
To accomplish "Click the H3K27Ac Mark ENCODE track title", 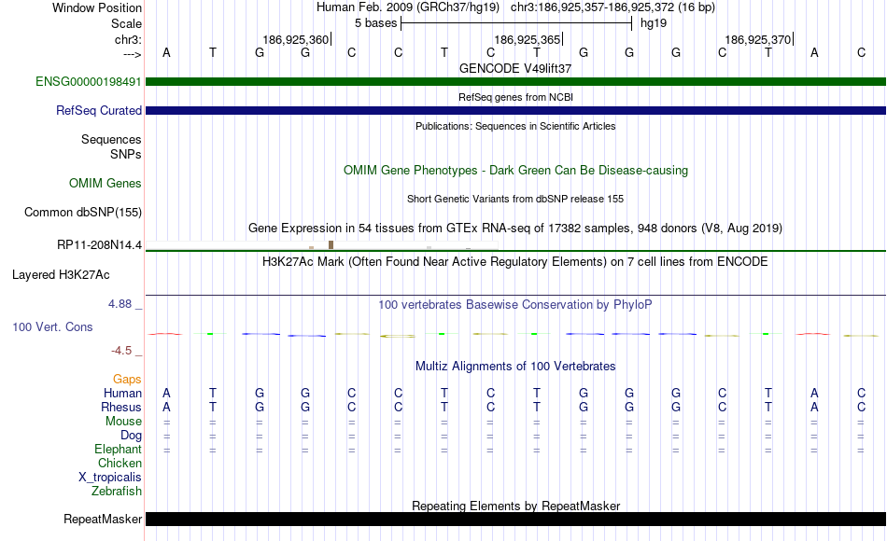I will 515,262.
